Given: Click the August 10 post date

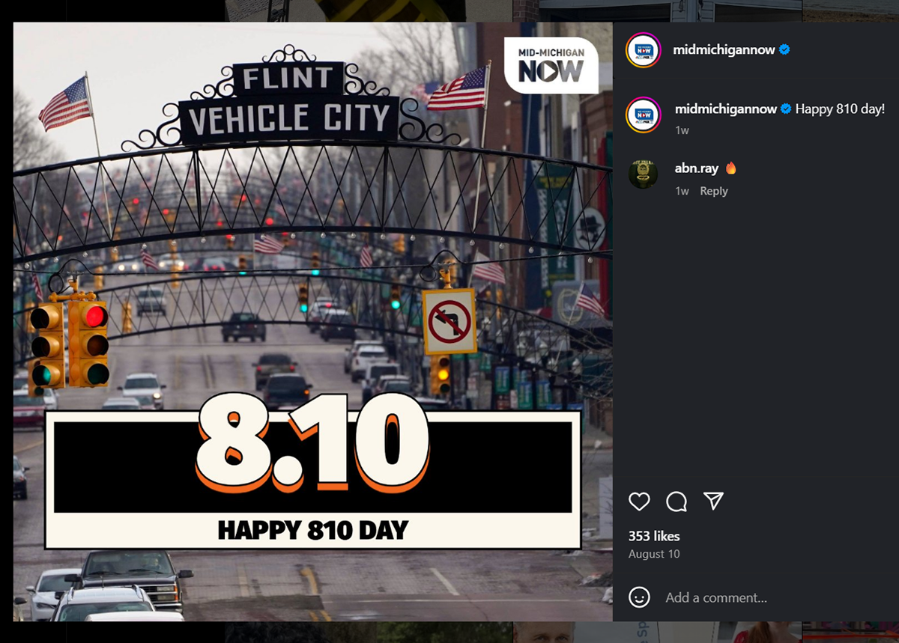Looking at the screenshot, I should coord(654,554).
